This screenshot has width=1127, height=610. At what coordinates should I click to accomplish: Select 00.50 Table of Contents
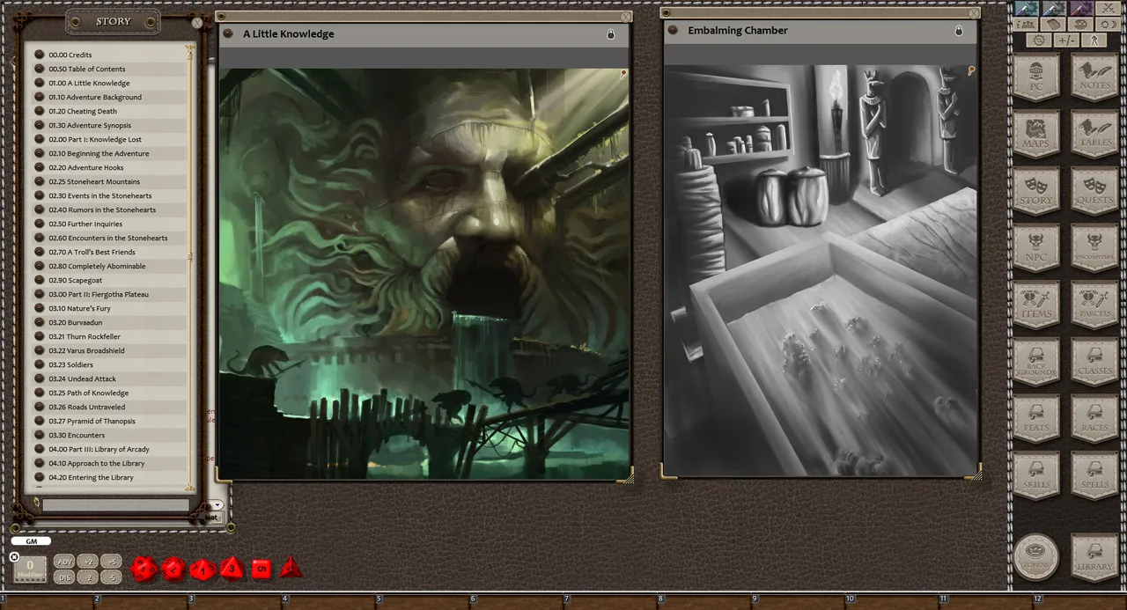109,69
